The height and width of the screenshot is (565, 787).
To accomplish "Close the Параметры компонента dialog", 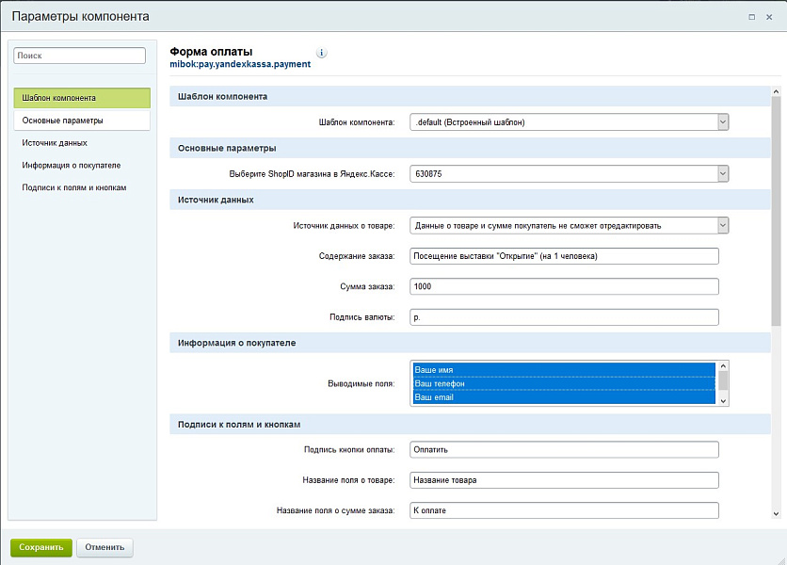I will pos(770,17).
